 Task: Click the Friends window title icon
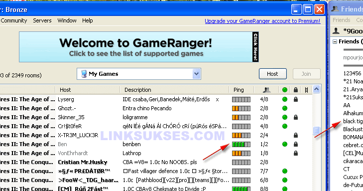[x=335, y=9]
